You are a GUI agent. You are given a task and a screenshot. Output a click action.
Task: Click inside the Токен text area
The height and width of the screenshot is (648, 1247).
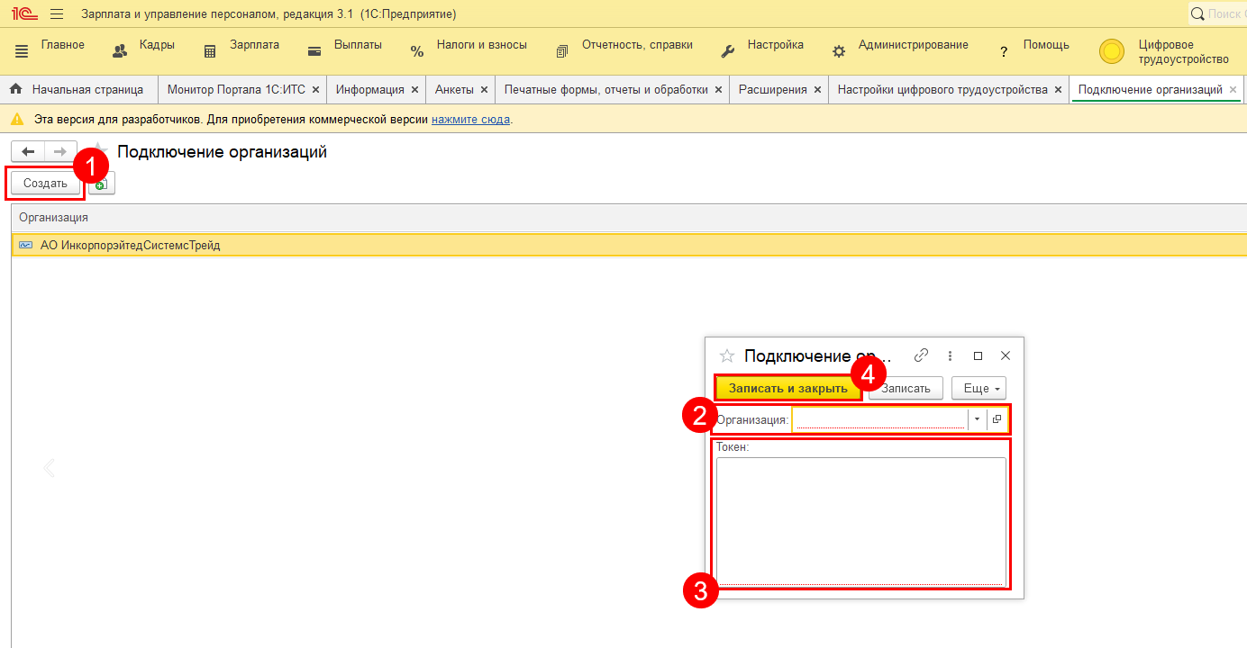860,520
